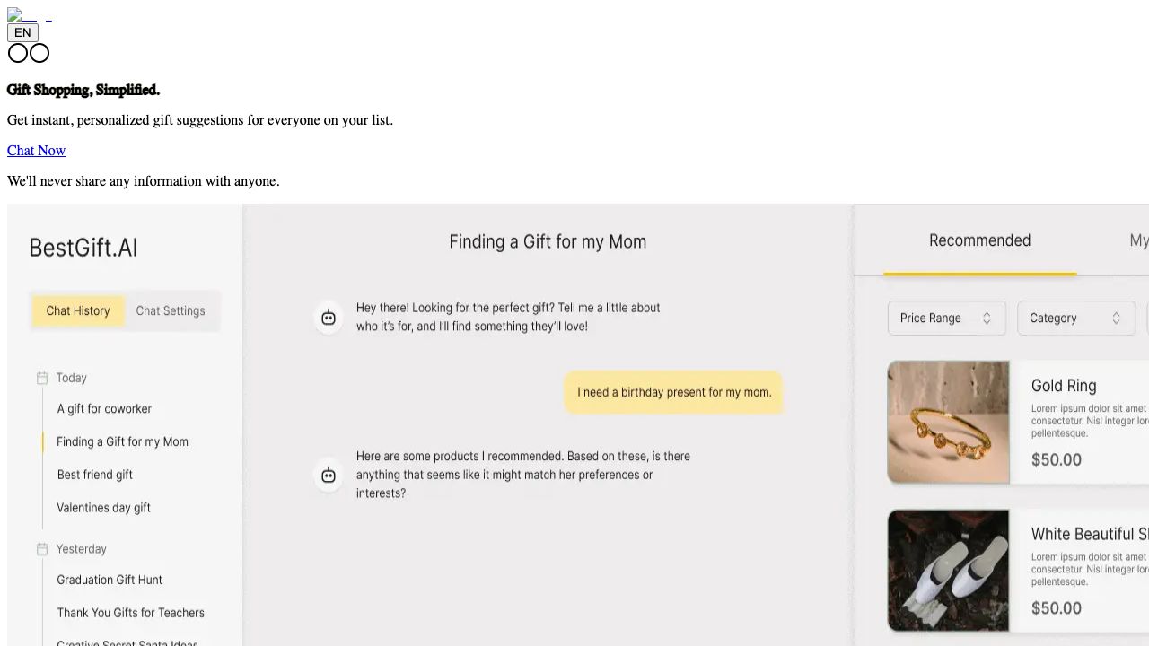Screen dimensions: 1149x646
Task: Click the bot avatar beside first greeting
Action: [329, 317]
